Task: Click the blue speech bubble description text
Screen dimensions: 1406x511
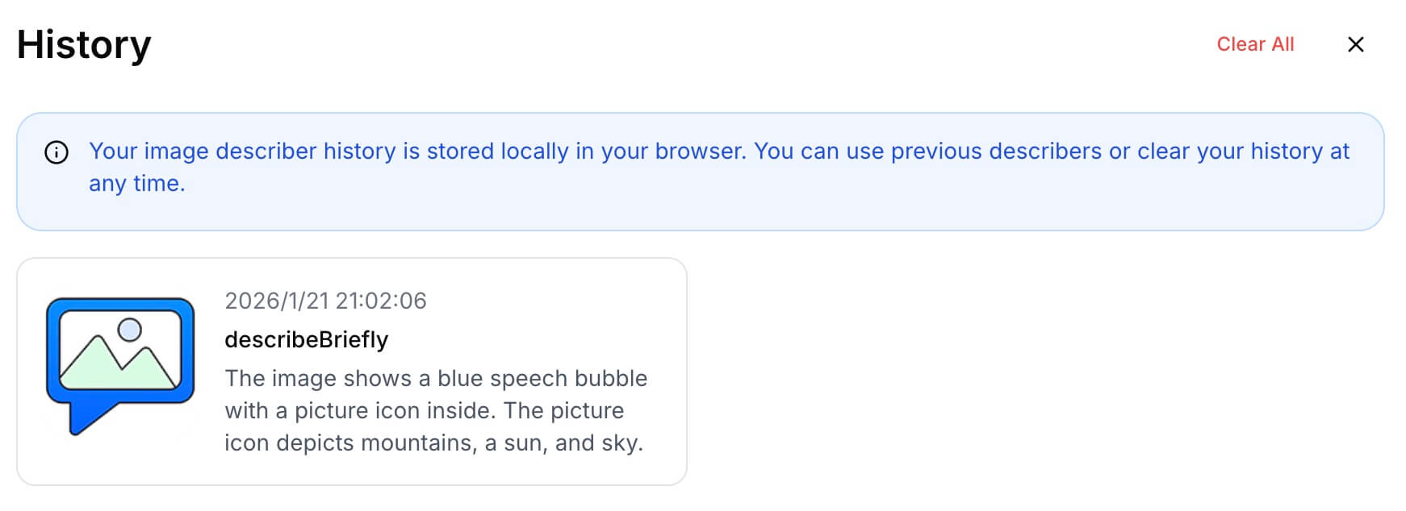Action: pos(436,378)
